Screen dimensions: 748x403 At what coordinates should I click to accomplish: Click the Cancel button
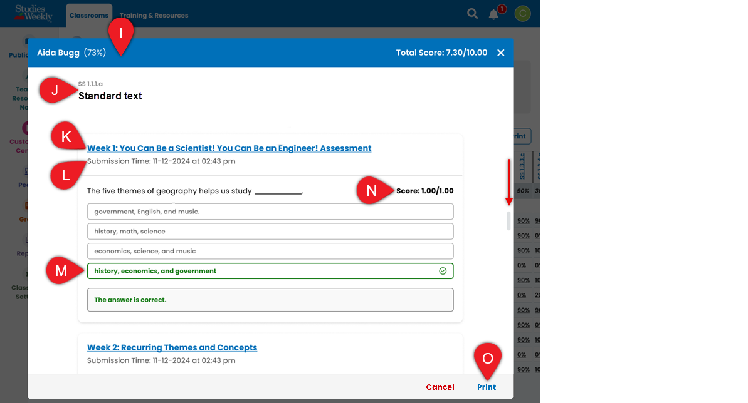tap(440, 387)
